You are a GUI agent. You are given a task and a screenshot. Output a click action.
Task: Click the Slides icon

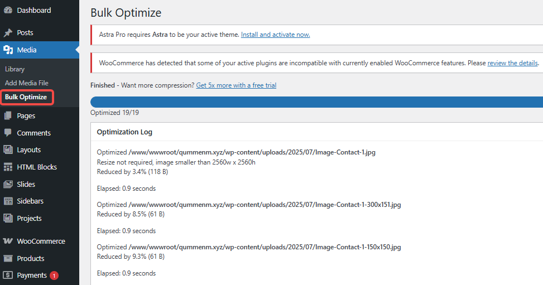(8, 185)
